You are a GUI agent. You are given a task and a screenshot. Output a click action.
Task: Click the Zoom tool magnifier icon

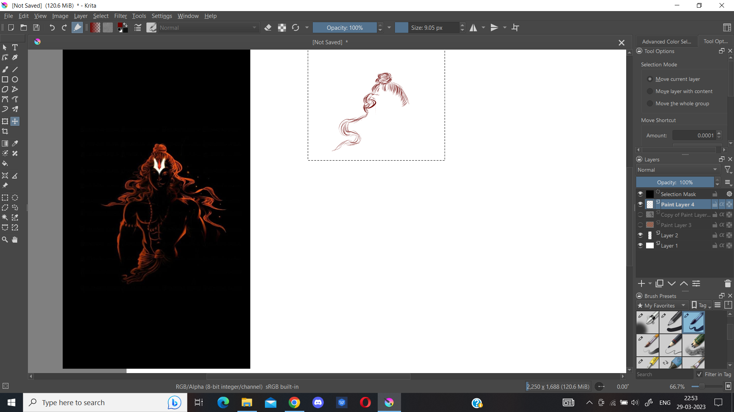(5, 240)
